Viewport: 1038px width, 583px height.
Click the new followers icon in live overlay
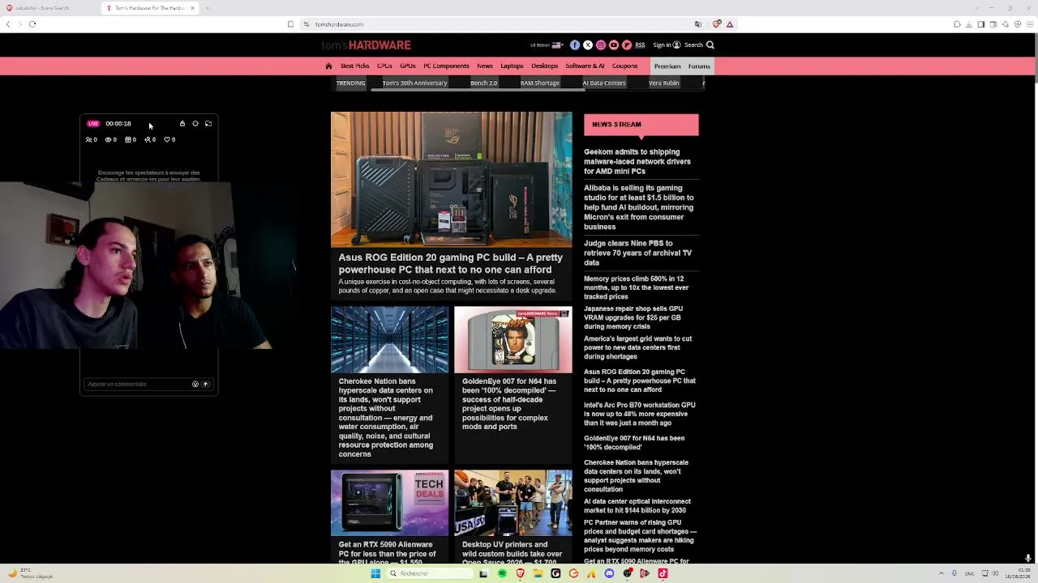pyautogui.click(x=148, y=139)
